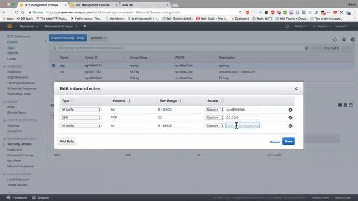Screen dimensions: 358x201
Task: Delete the SSH rule with its X icon
Action: 290,118
